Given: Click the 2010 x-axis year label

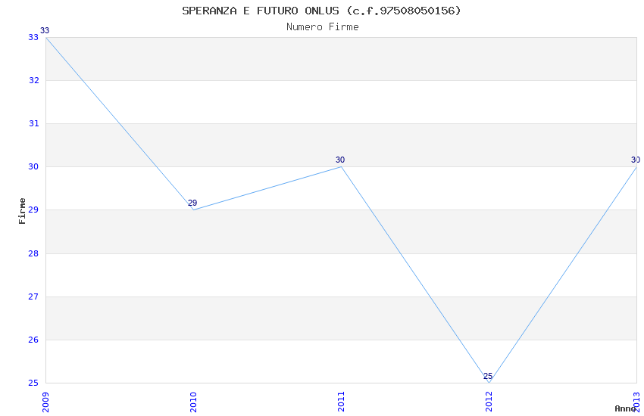Looking at the screenshot, I should (193, 402).
